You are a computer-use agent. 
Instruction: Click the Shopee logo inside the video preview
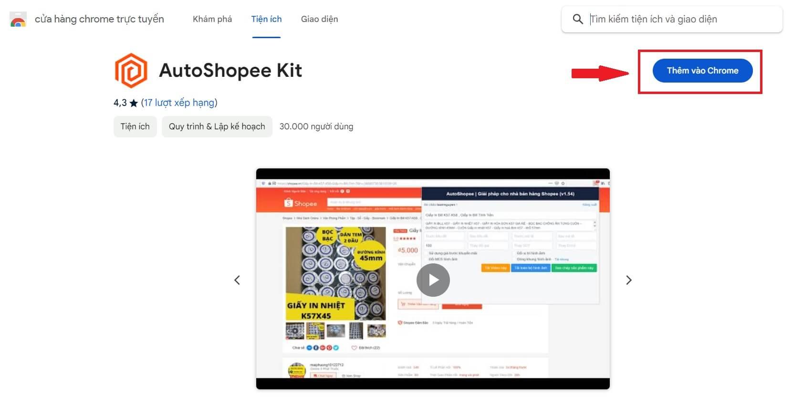pos(301,203)
